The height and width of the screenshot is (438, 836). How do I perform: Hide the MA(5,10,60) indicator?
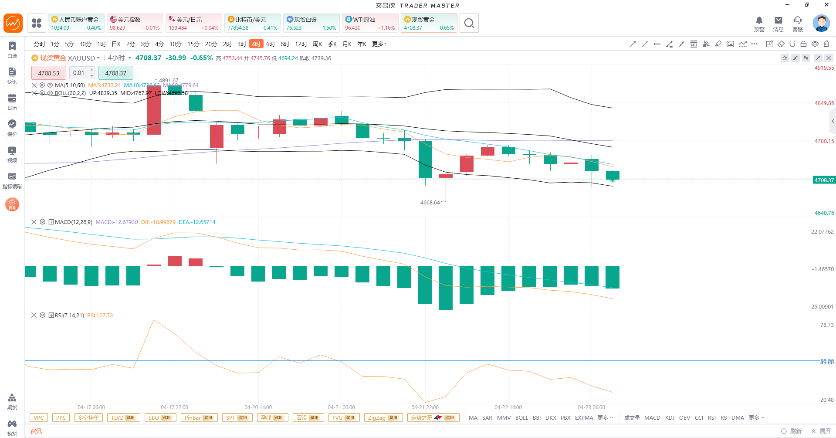coord(50,85)
